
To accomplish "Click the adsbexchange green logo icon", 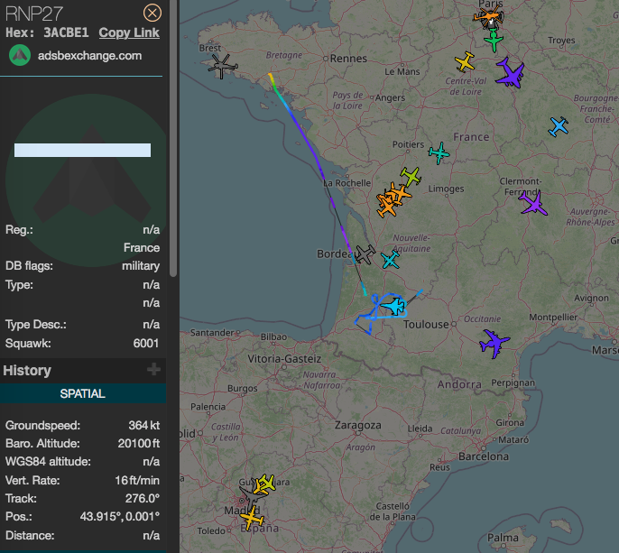I will click(x=20, y=55).
